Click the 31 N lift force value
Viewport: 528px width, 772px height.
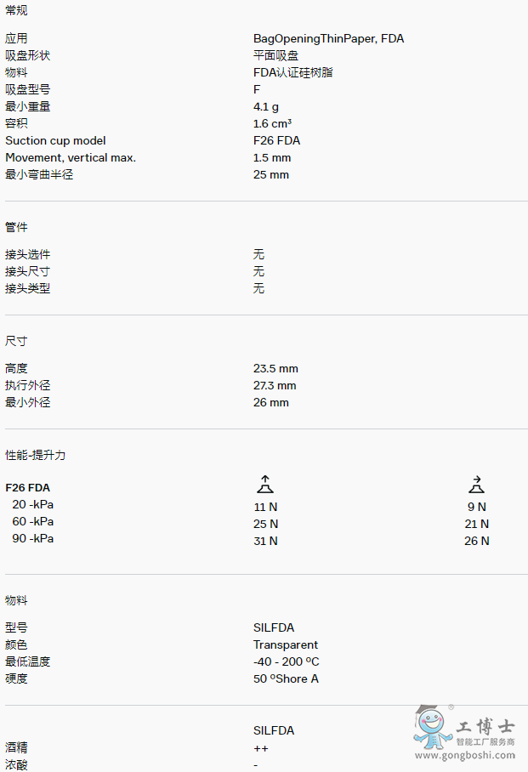point(265,541)
